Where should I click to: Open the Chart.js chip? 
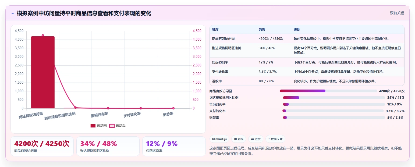tap(219, 139)
